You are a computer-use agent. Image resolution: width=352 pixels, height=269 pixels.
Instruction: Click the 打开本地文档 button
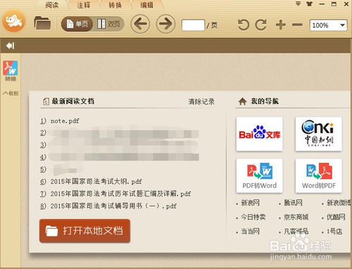point(84,231)
